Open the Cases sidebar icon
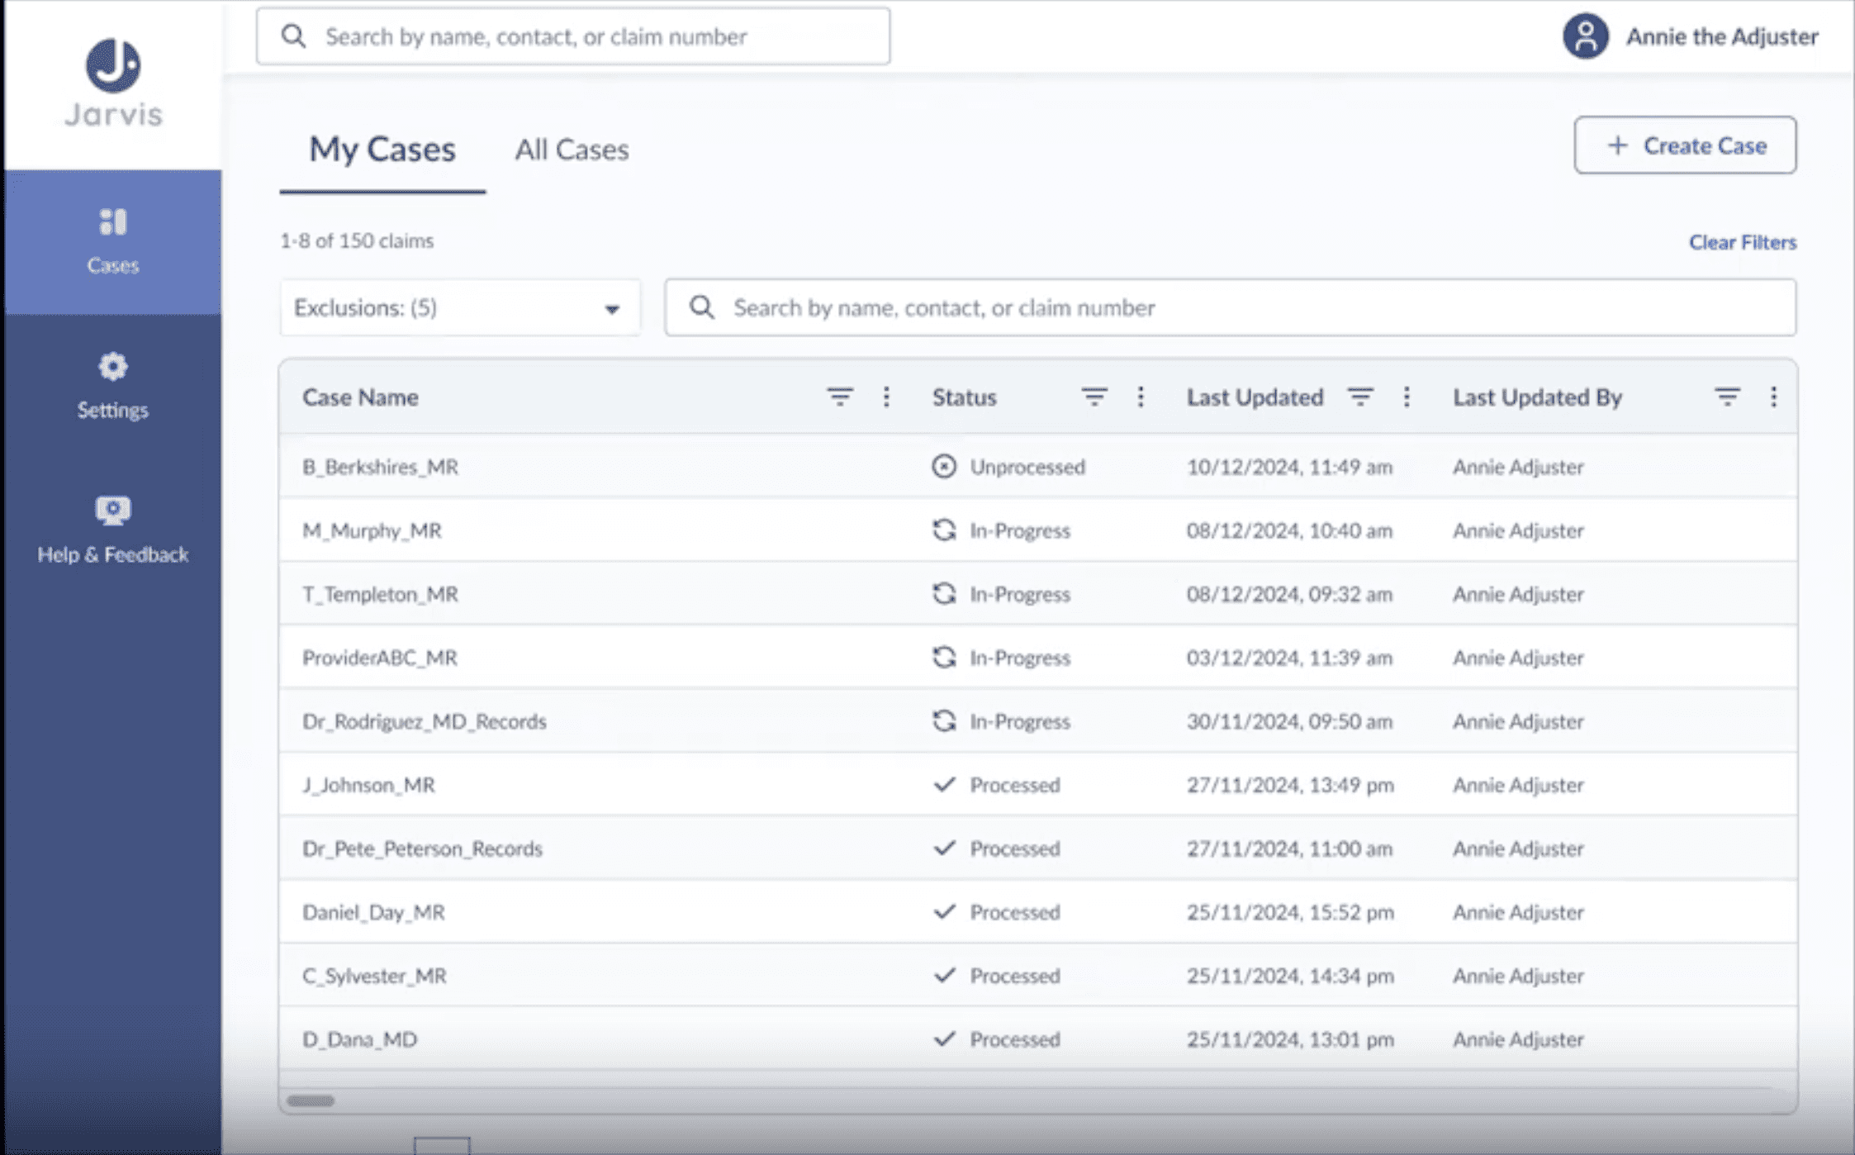Image resolution: width=1855 pixels, height=1155 pixels. (112, 223)
